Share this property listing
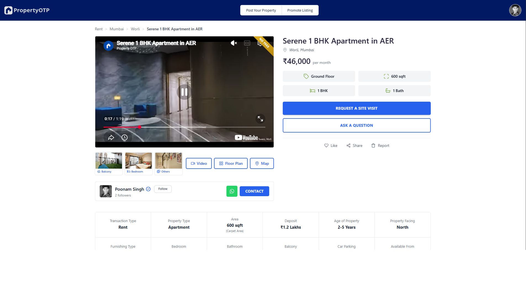This screenshot has width=526, height=294. click(355, 145)
